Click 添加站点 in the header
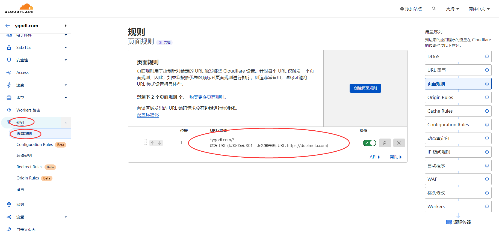 (411, 9)
